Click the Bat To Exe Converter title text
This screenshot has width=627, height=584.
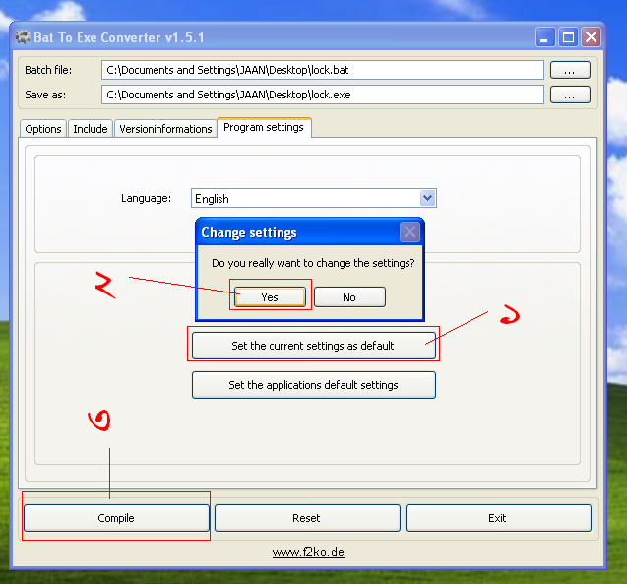[119, 37]
